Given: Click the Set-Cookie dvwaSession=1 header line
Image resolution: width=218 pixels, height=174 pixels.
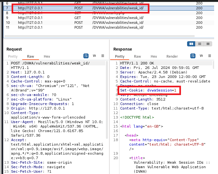Looking at the screenshot, I should 148,90.
